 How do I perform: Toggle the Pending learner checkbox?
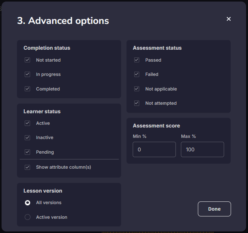click(27, 152)
